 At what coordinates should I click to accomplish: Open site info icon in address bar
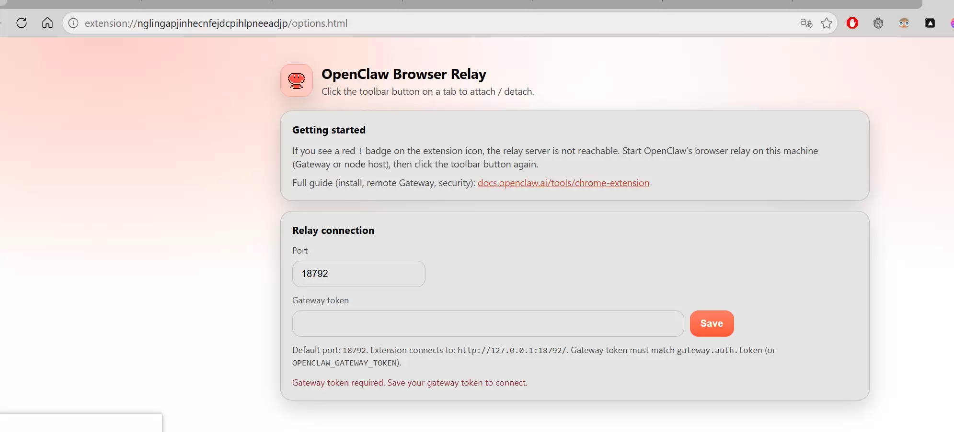pyautogui.click(x=73, y=23)
